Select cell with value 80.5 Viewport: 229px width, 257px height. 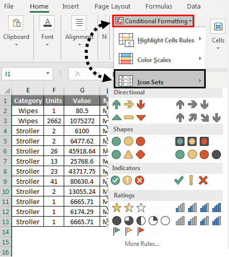click(x=82, y=111)
